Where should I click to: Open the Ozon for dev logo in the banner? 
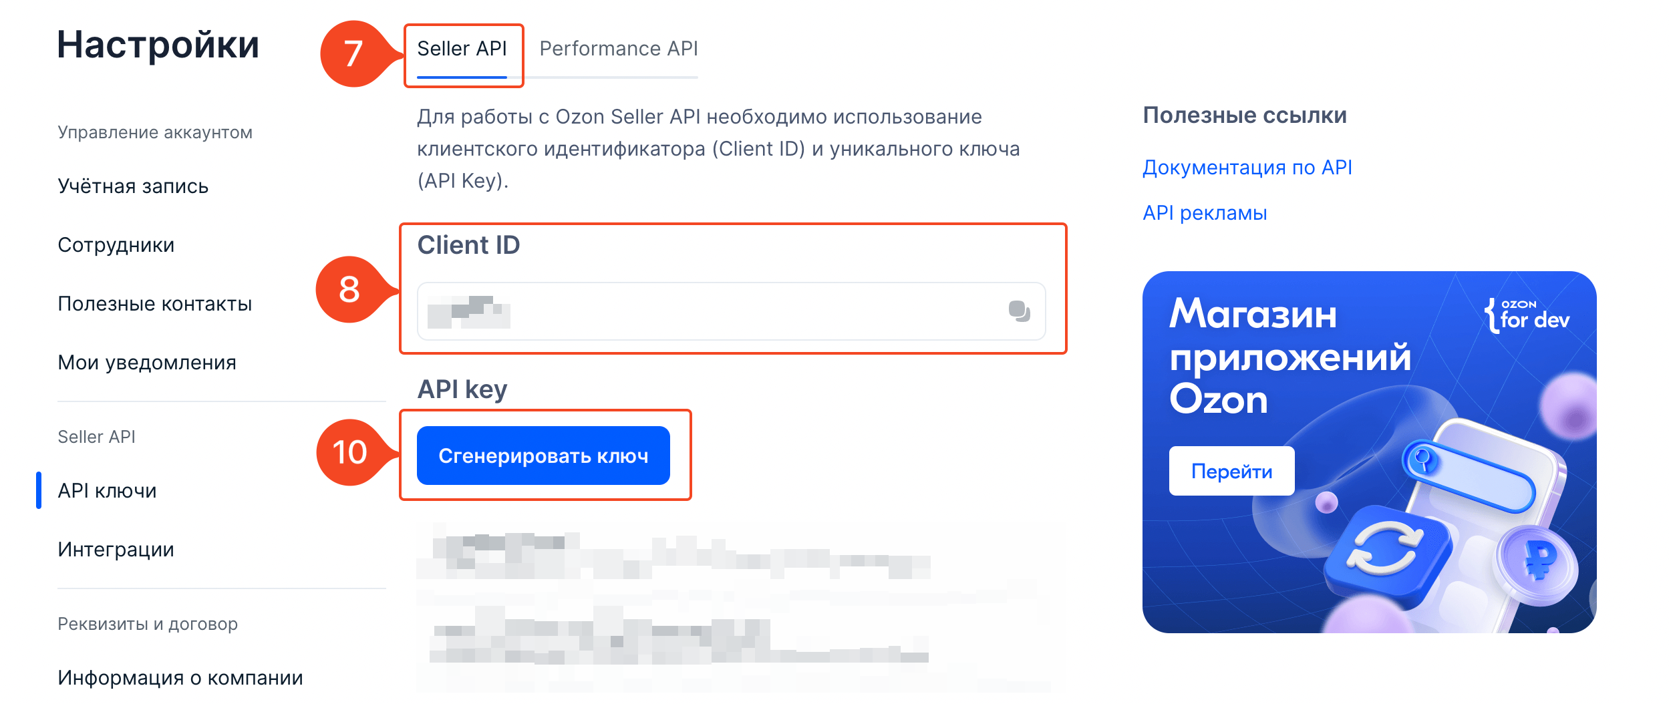coord(1527,315)
